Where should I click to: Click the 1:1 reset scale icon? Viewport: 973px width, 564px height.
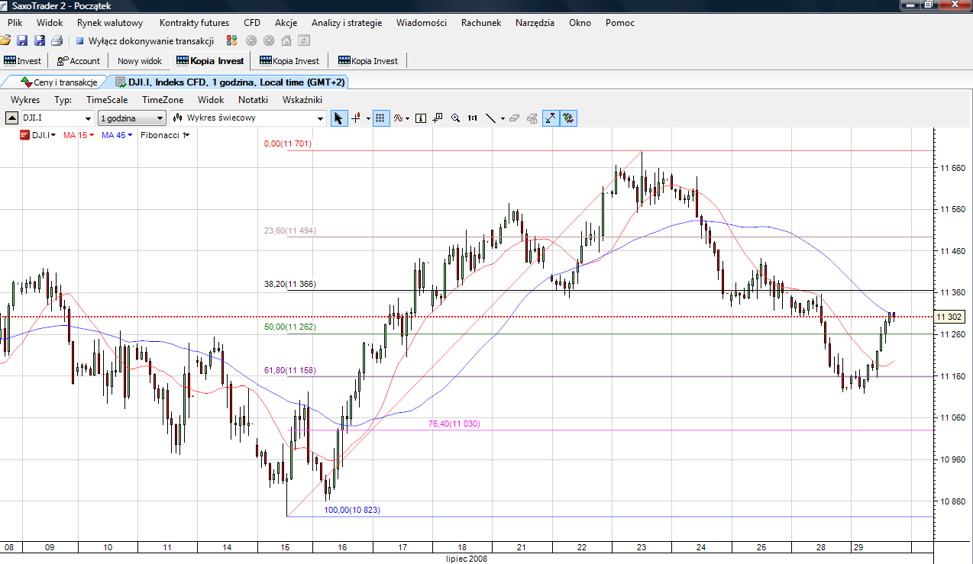point(473,118)
